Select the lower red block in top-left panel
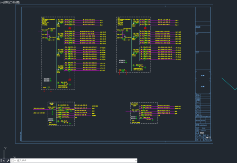 pos(70,79)
